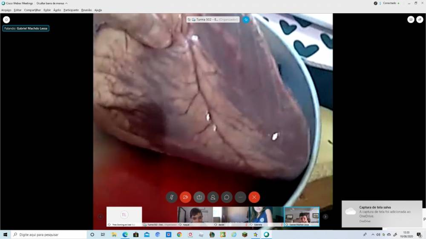Unmute the microphone in the call controls
The width and height of the screenshot is (426, 239).
[171, 197]
